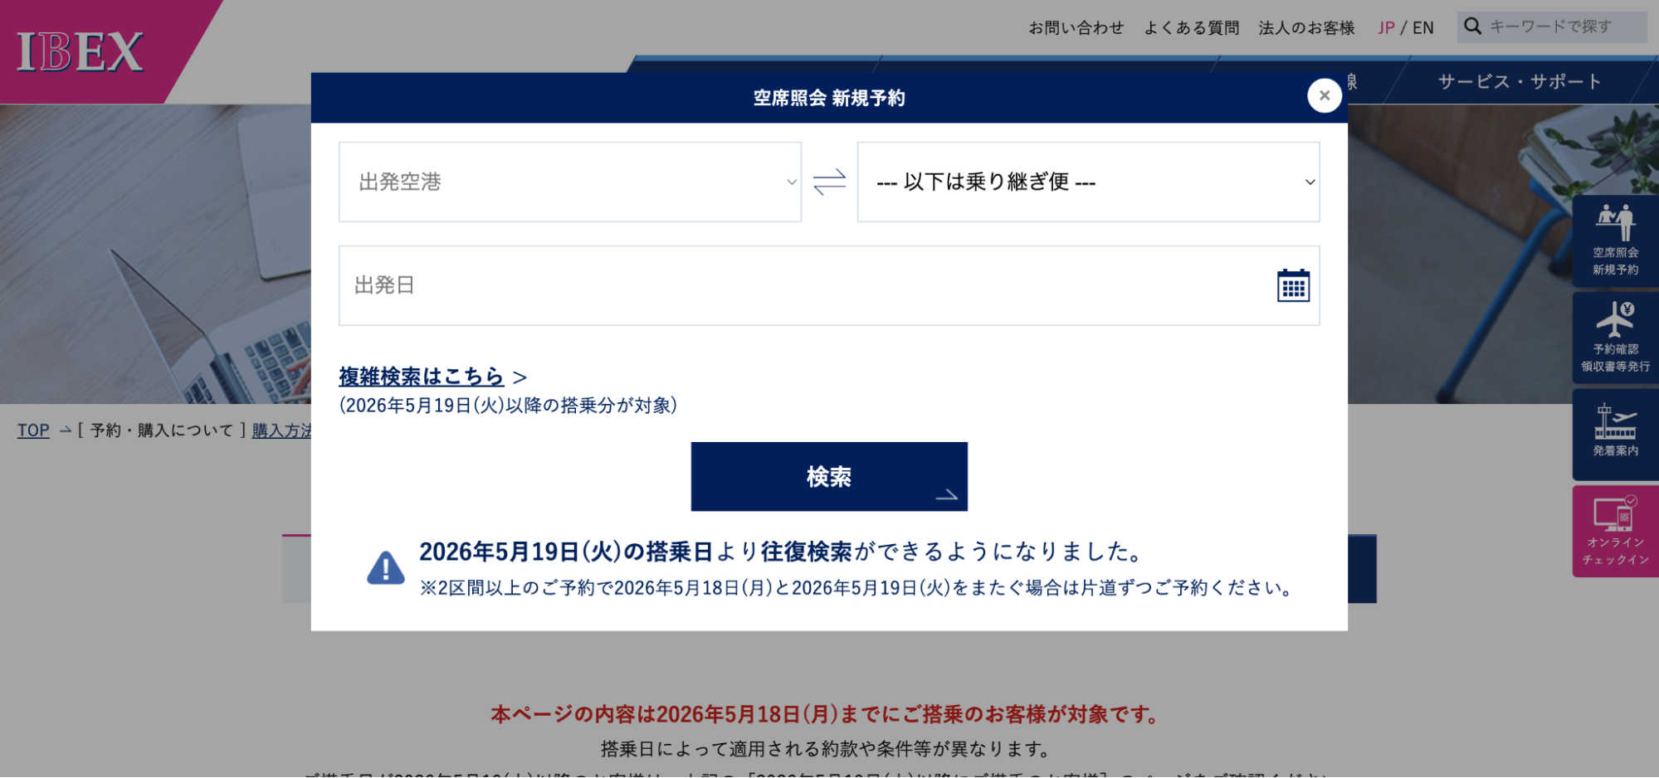Open オンラインチェックイン side icon

pos(1614,531)
